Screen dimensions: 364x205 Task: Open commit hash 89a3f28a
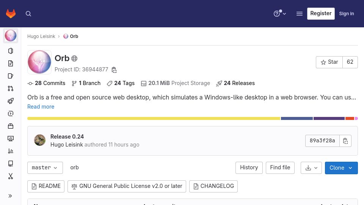(x=322, y=141)
